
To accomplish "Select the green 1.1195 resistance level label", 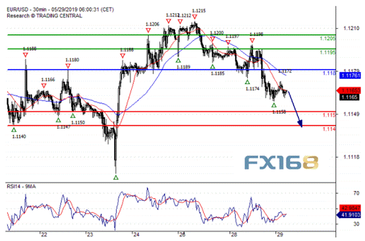I will pos(327,53).
